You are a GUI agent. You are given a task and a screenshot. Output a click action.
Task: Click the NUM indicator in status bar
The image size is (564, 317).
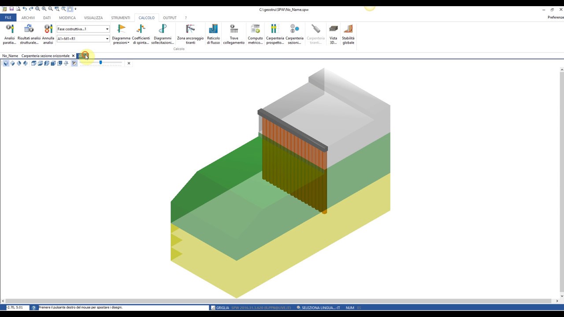point(350,308)
